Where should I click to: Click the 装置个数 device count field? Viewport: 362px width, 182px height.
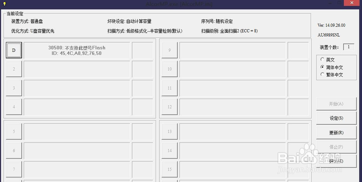tap(349, 47)
